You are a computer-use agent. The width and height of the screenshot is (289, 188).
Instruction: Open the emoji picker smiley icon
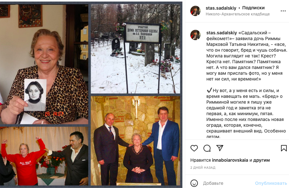click(x=194, y=183)
